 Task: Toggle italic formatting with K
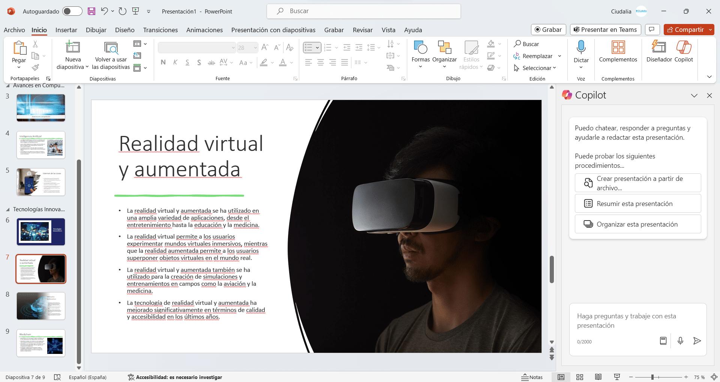click(x=175, y=63)
